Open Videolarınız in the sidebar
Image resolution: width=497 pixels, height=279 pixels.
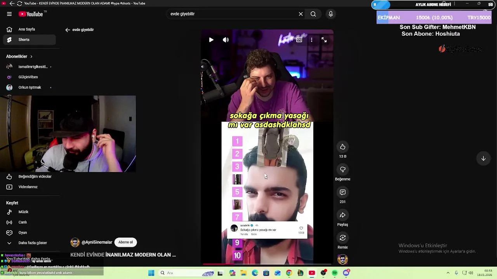tap(30, 187)
